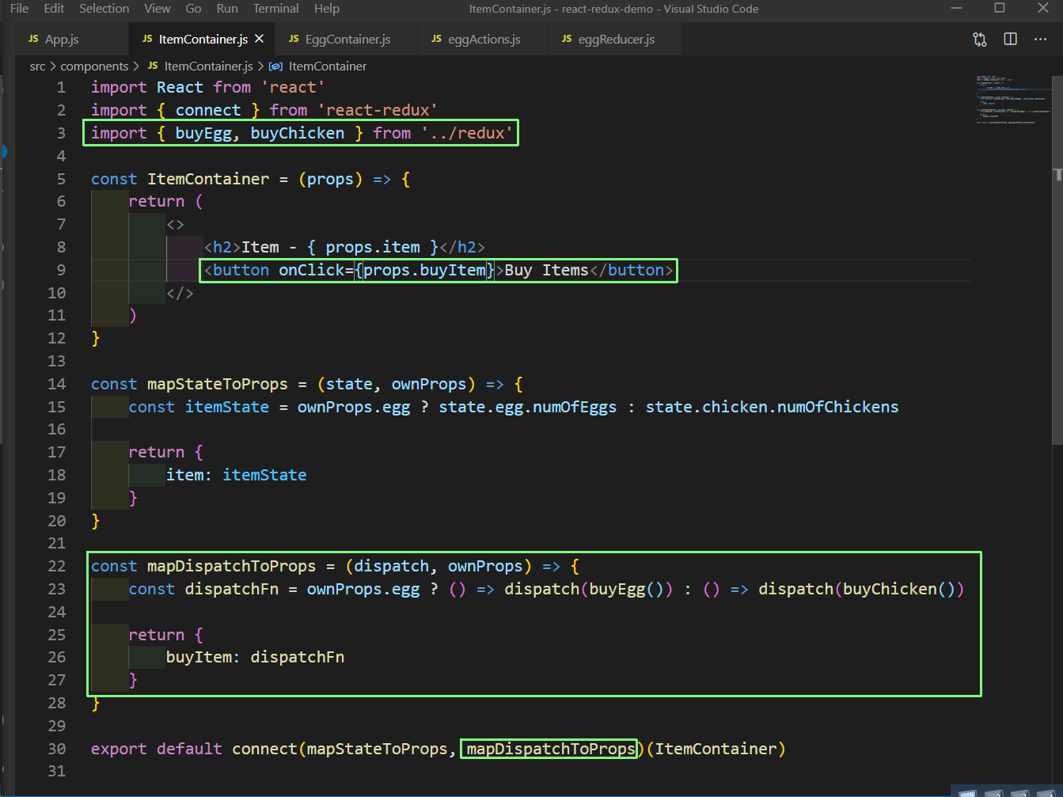Click the ItemContainer.js breadcrumb
Viewport: 1063px width, 797px height.
click(x=208, y=66)
